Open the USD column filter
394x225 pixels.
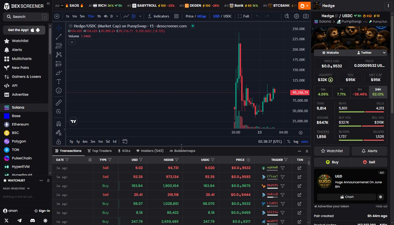click(141, 160)
